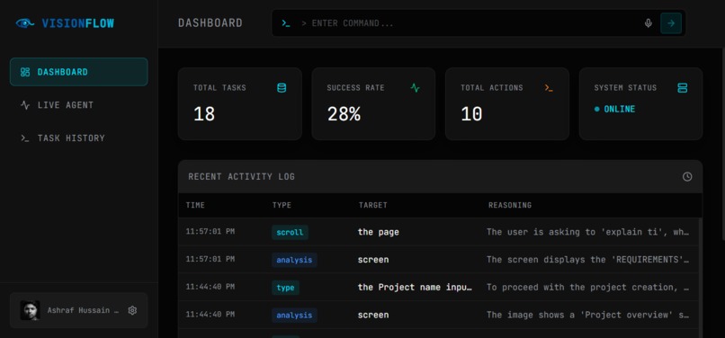Click the Task History terminal icon in sidebar
The height and width of the screenshot is (338, 725).
pos(25,138)
